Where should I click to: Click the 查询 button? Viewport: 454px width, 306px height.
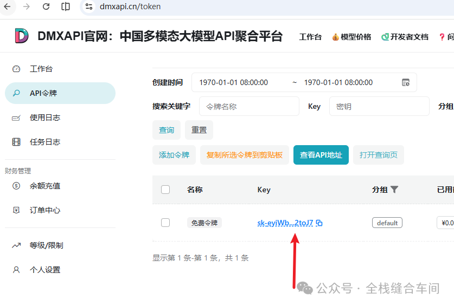point(167,130)
